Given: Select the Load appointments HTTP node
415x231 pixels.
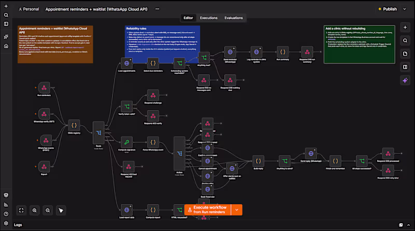Looking at the screenshot, I should pyautogui.click(x=127, y=63).
